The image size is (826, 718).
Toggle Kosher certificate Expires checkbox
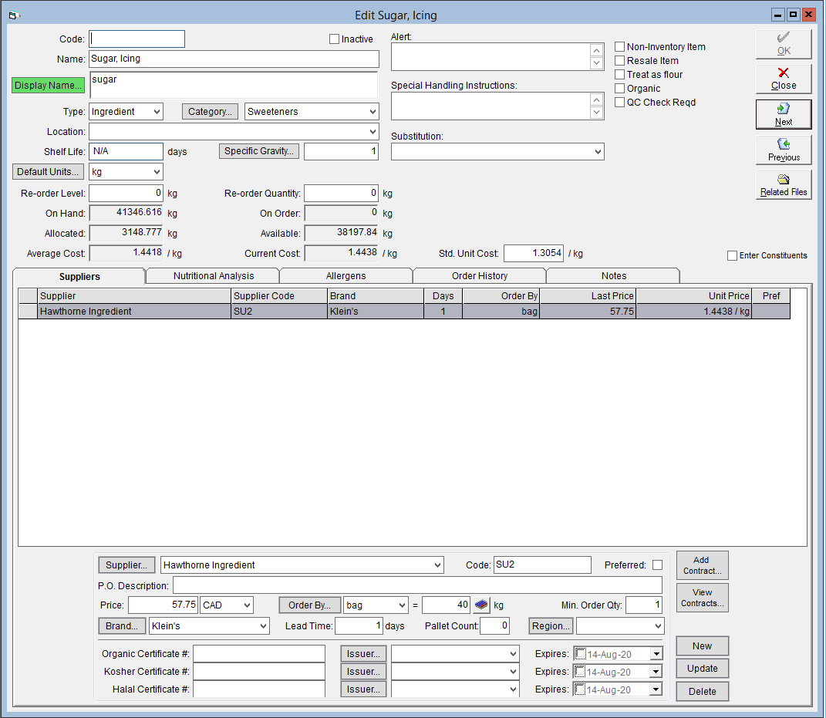pyautogui.click(x=580, y=672)
